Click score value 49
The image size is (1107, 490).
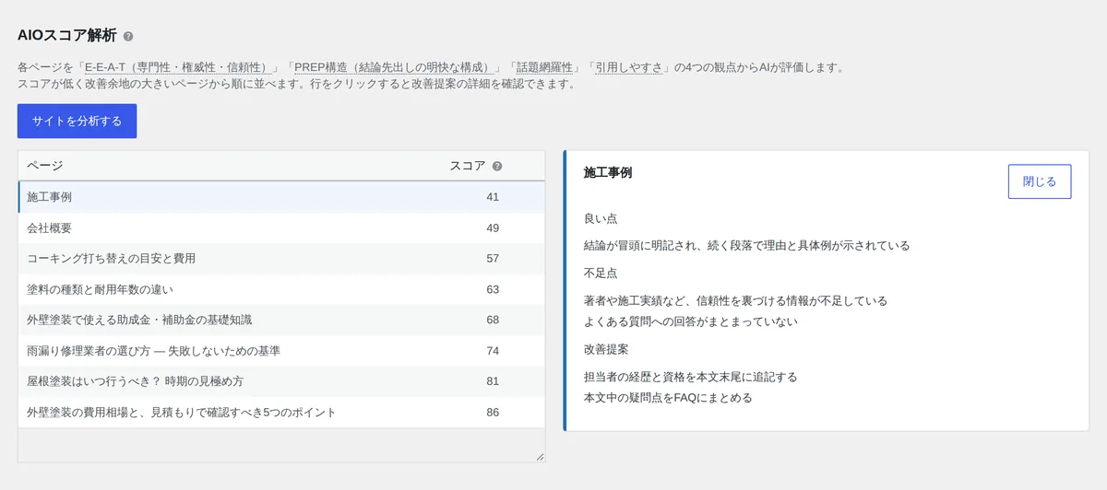pos(493,227)
